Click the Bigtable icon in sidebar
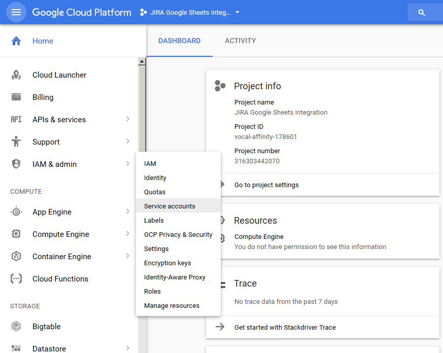Viewport: 443px width, 353px height. click(x=16, y=327)
